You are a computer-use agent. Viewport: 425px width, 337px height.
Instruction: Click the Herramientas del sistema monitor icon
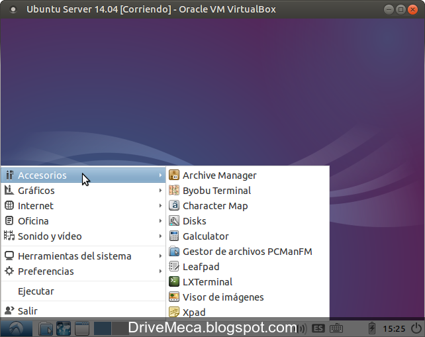pos(9,256)
